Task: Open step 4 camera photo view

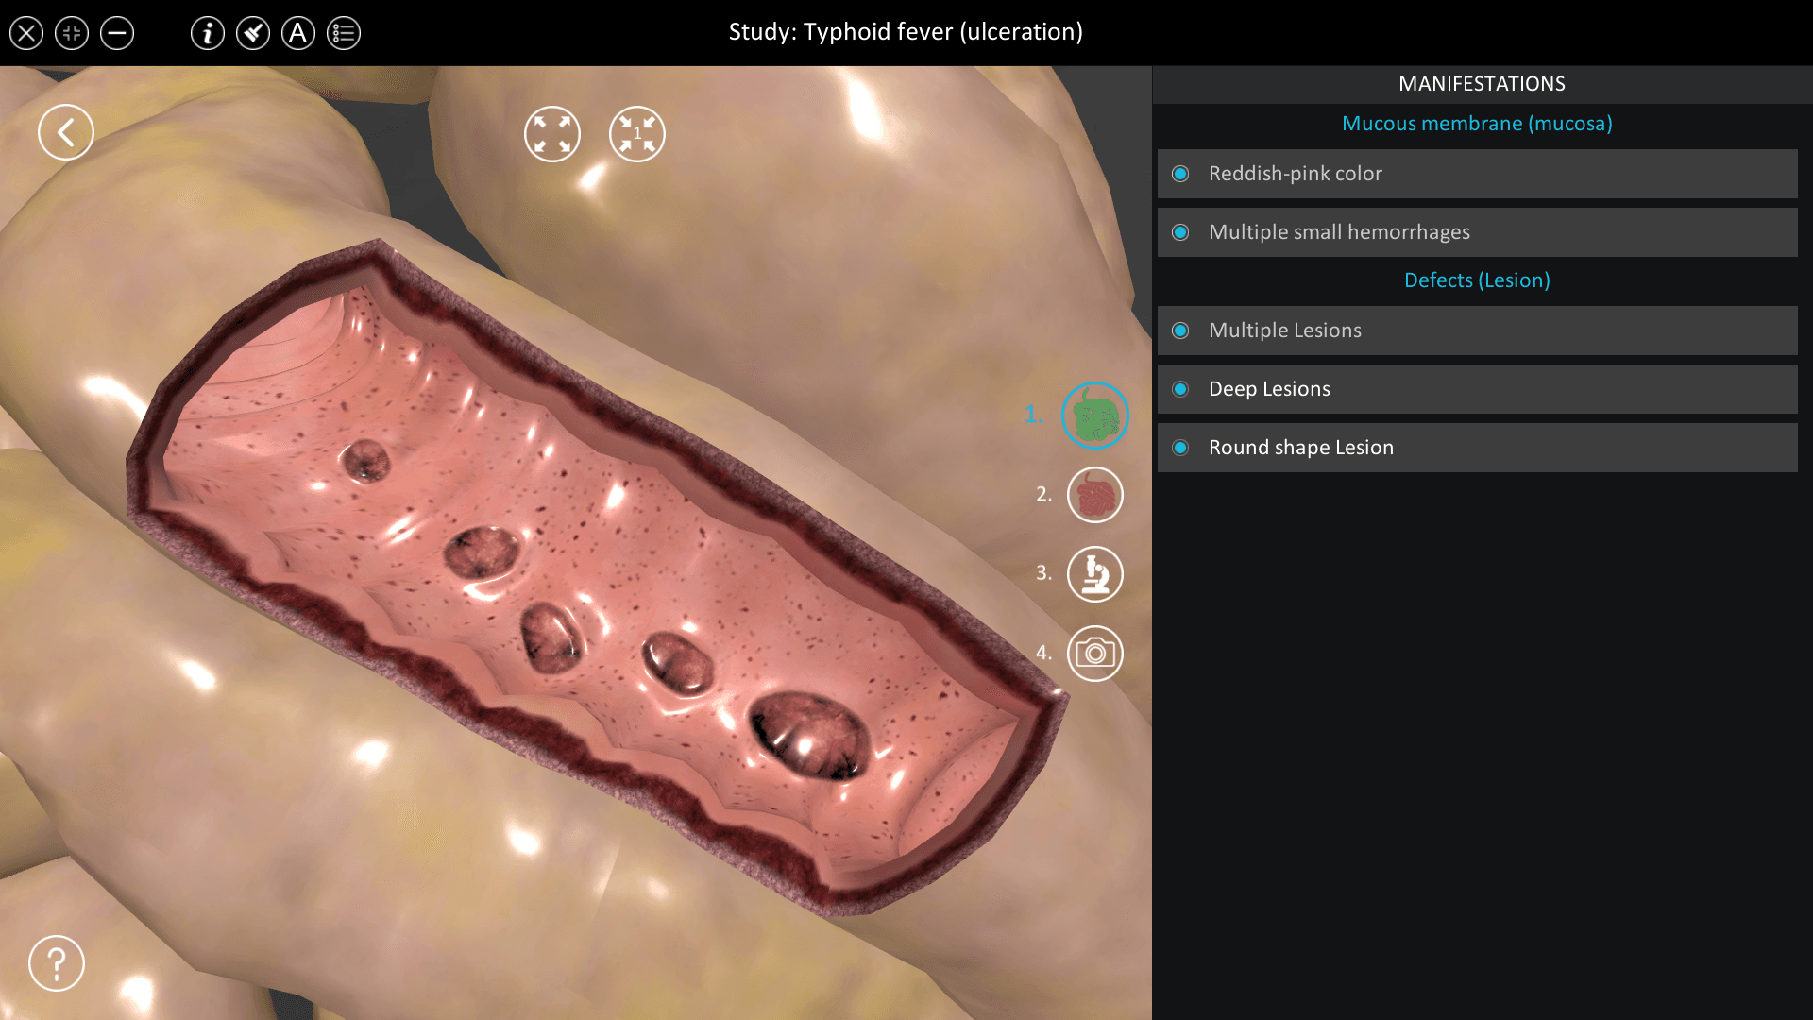Action: tap(1095, 654)
